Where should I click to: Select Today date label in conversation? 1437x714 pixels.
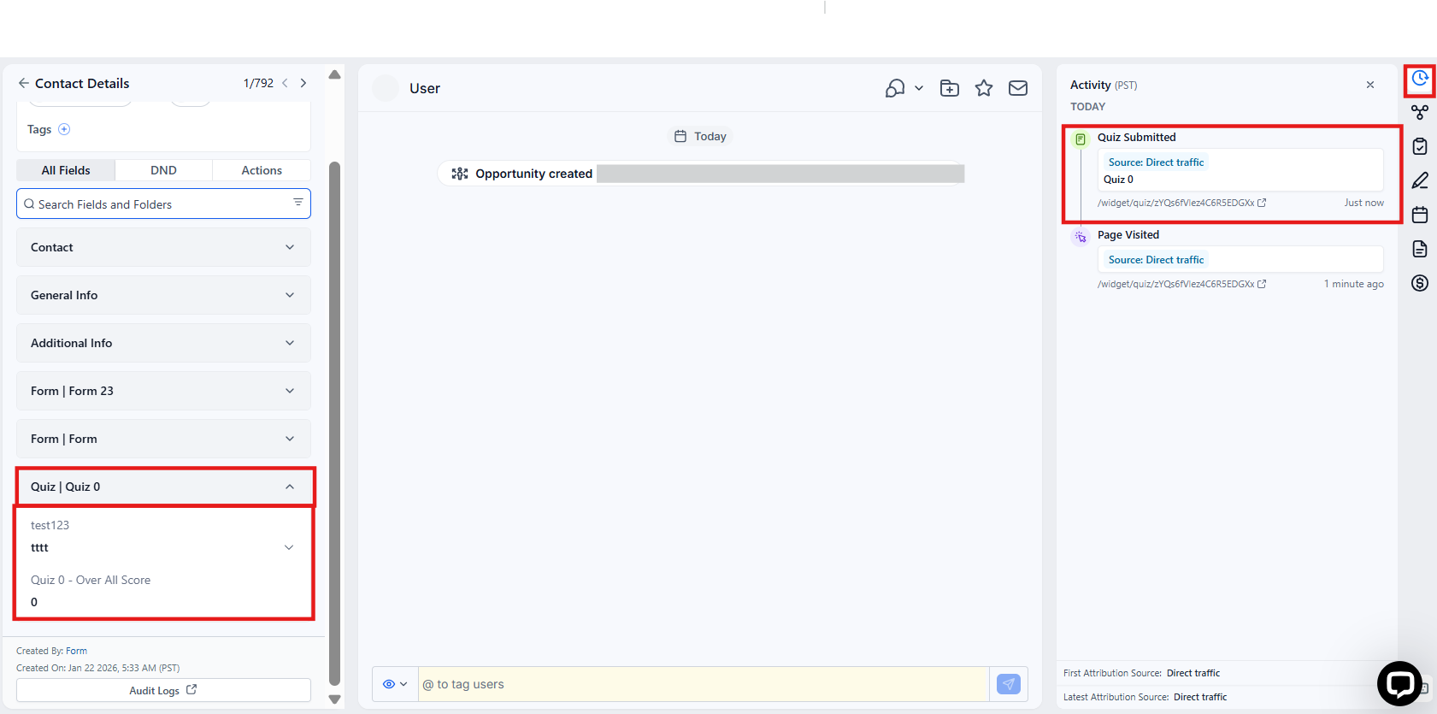click(700, 136)
